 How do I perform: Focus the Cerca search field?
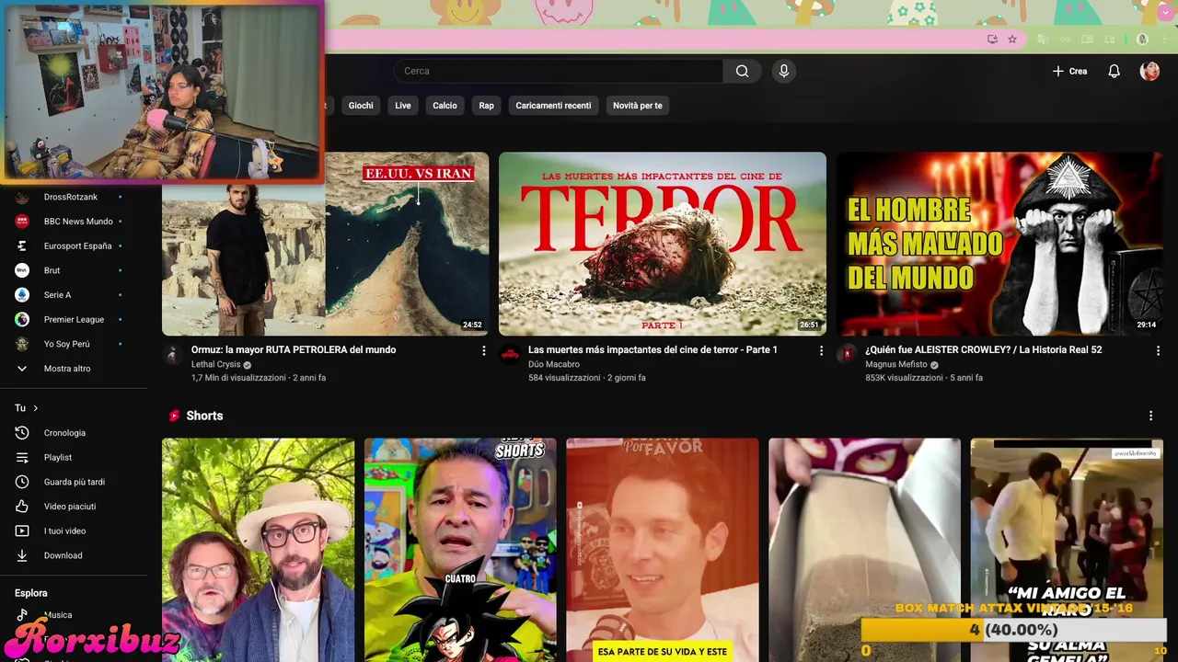point(559,71)
